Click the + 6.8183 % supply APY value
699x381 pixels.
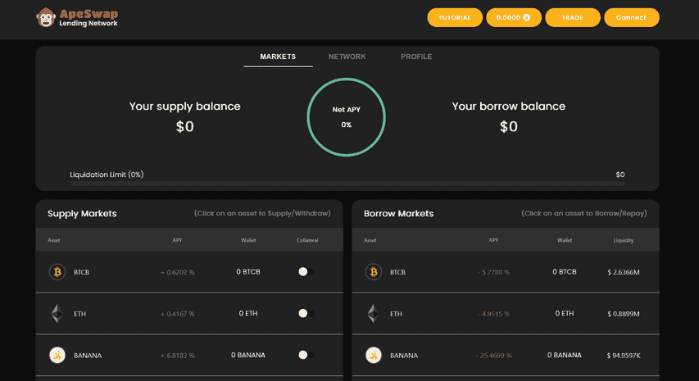coord(178,356)
